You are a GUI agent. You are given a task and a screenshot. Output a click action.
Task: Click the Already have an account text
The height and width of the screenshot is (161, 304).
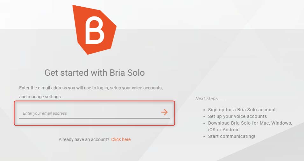[x=84, y=139]
